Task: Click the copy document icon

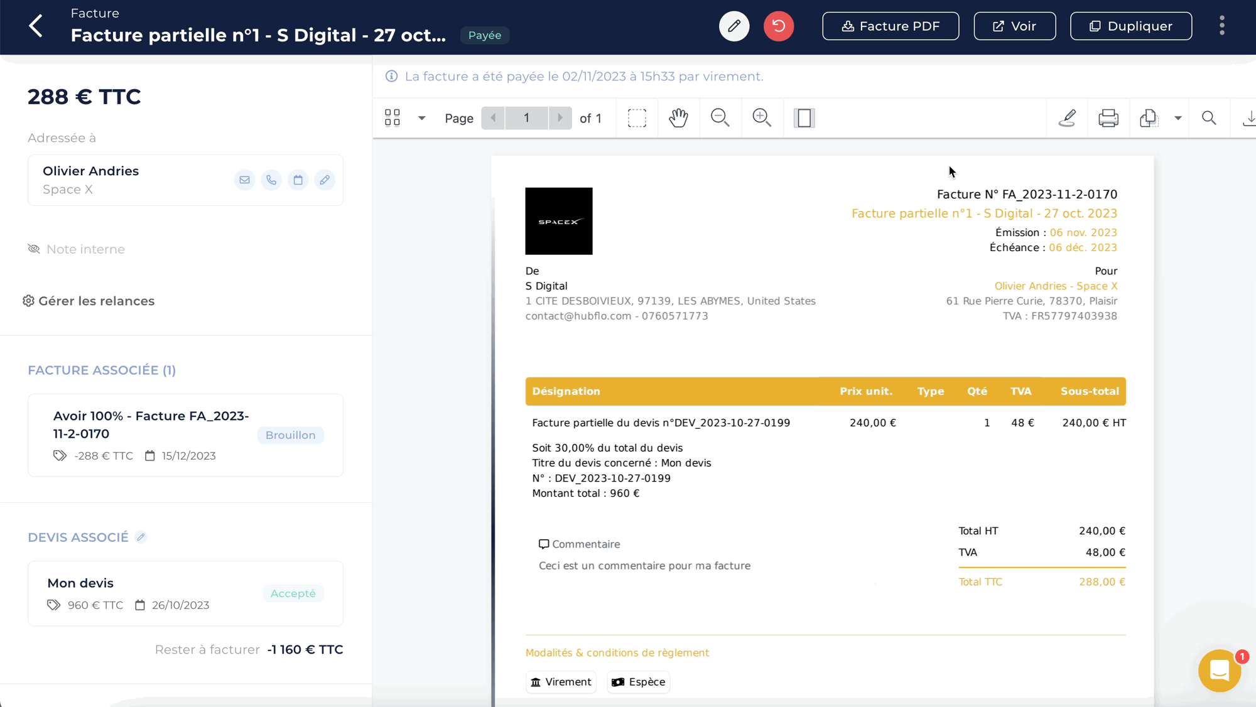Action: pos(1149,118)
